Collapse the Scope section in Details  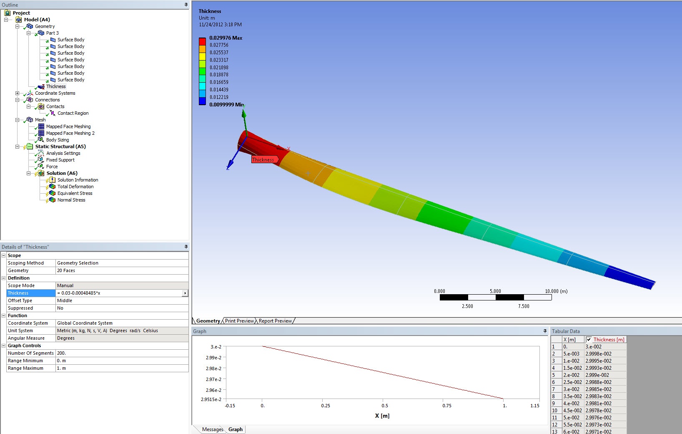pos(4,255)
